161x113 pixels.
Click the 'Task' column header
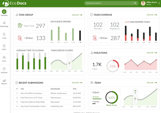22,89
